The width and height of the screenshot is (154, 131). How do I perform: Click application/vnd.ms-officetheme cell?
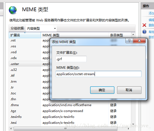(67, 105)
